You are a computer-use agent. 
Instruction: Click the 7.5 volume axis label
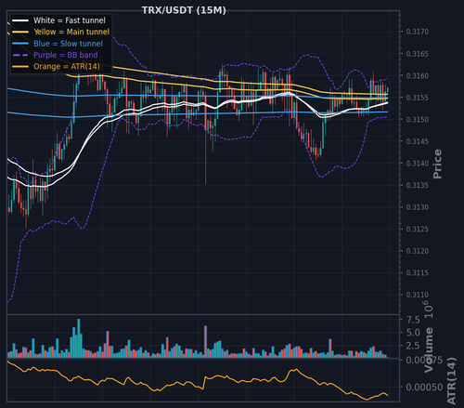tap(413, 320)
